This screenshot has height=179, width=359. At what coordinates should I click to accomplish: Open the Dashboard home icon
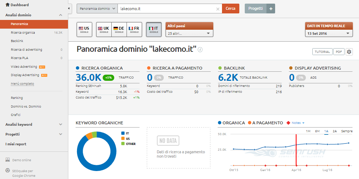(x=8, y=5)
